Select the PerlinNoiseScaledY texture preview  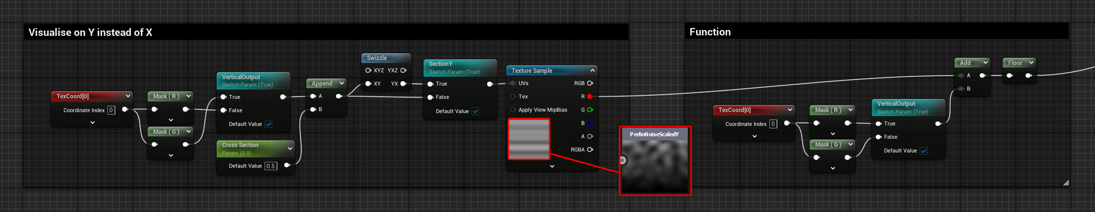(x=655, y=165)
